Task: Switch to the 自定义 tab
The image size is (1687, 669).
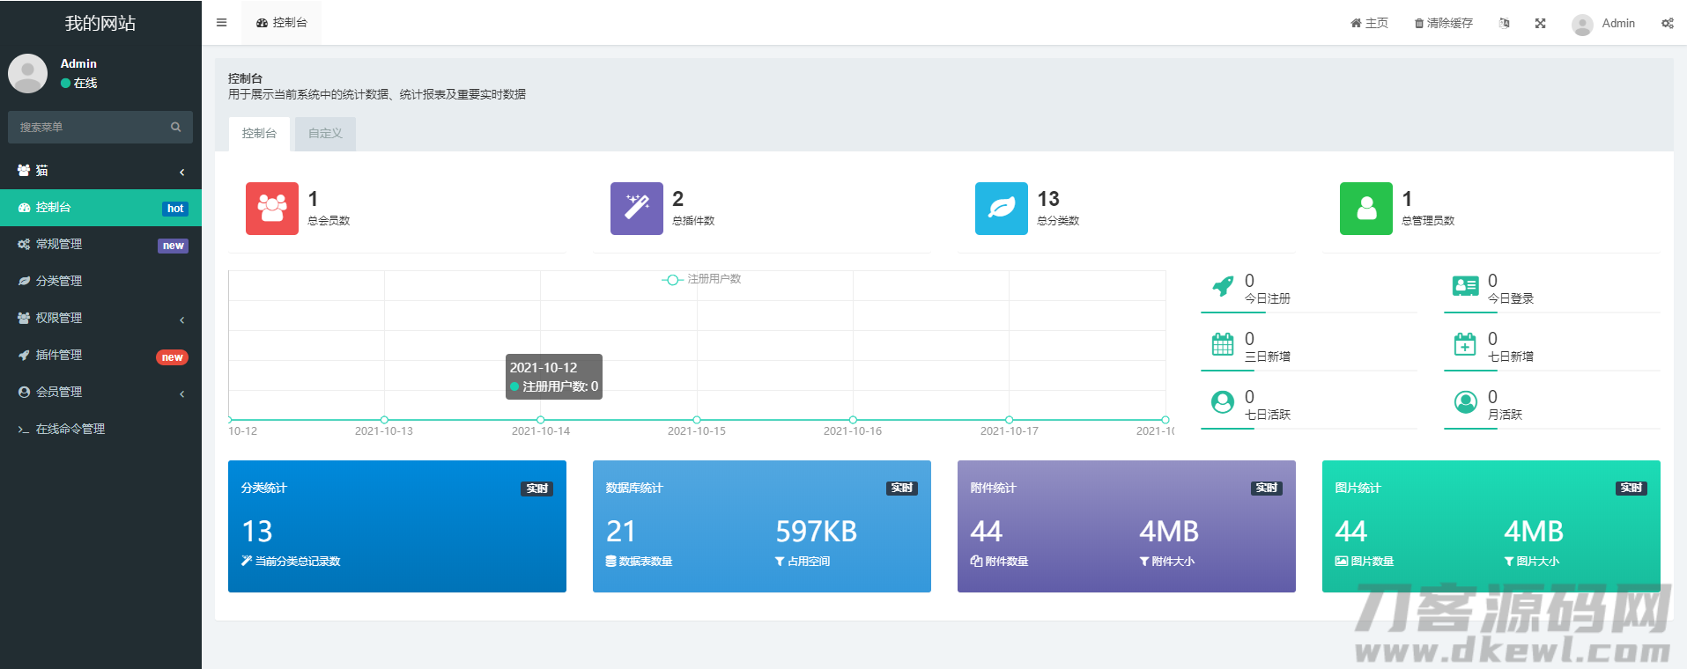Action: (x=325, y=134)
